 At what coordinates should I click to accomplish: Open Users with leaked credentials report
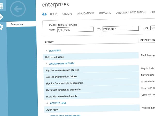point(61,96)
